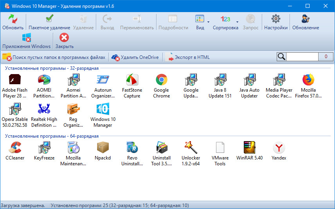The image size is (335, 209).
Task: Click the Запрос query icon
Action: click(x=250, y=19)
